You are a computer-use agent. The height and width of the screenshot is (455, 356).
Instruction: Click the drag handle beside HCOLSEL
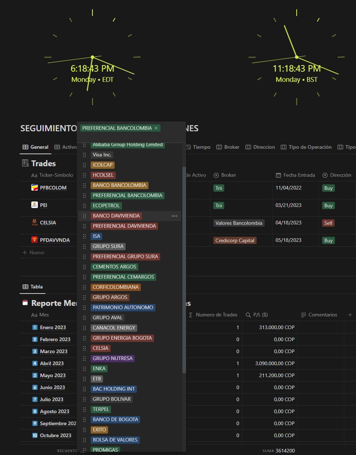tap(84, 175)
